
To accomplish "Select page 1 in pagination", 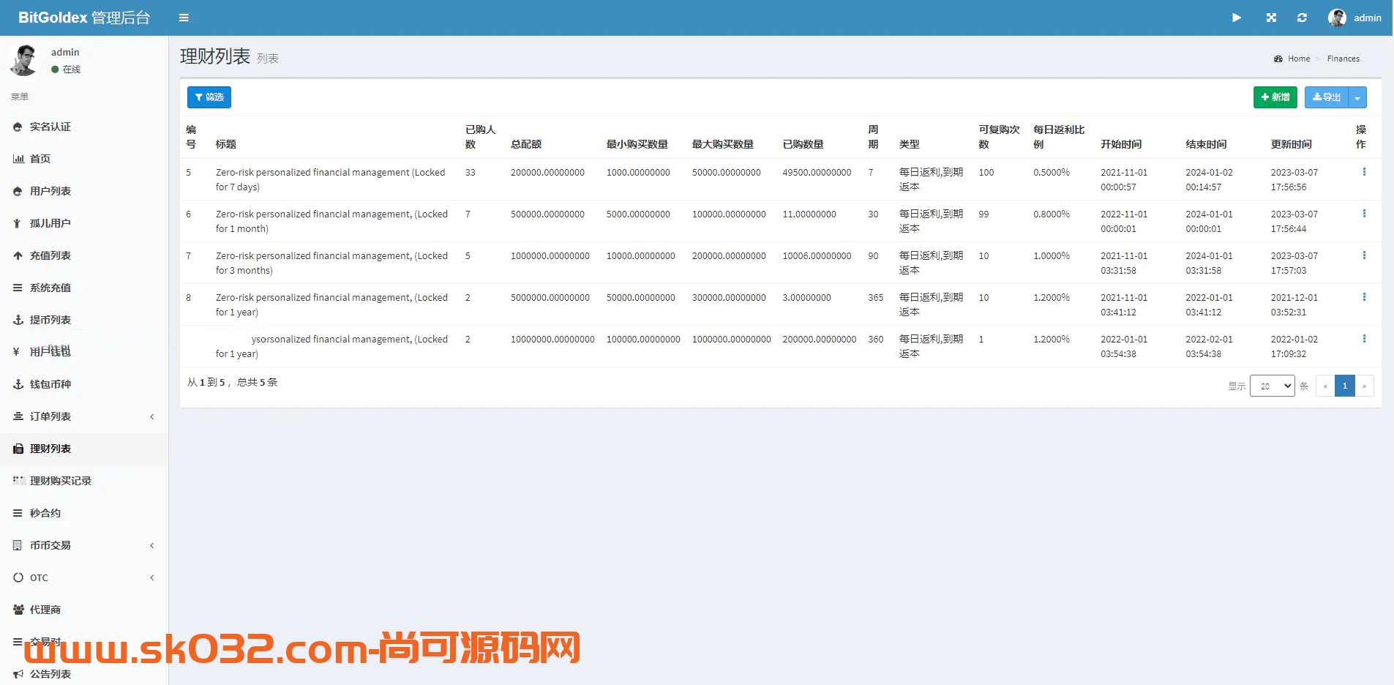I will click(1345, 386).
